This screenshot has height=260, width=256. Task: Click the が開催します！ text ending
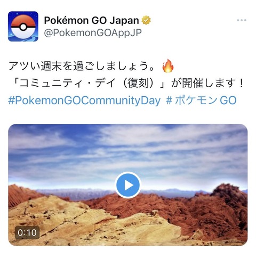click(207, 83)
